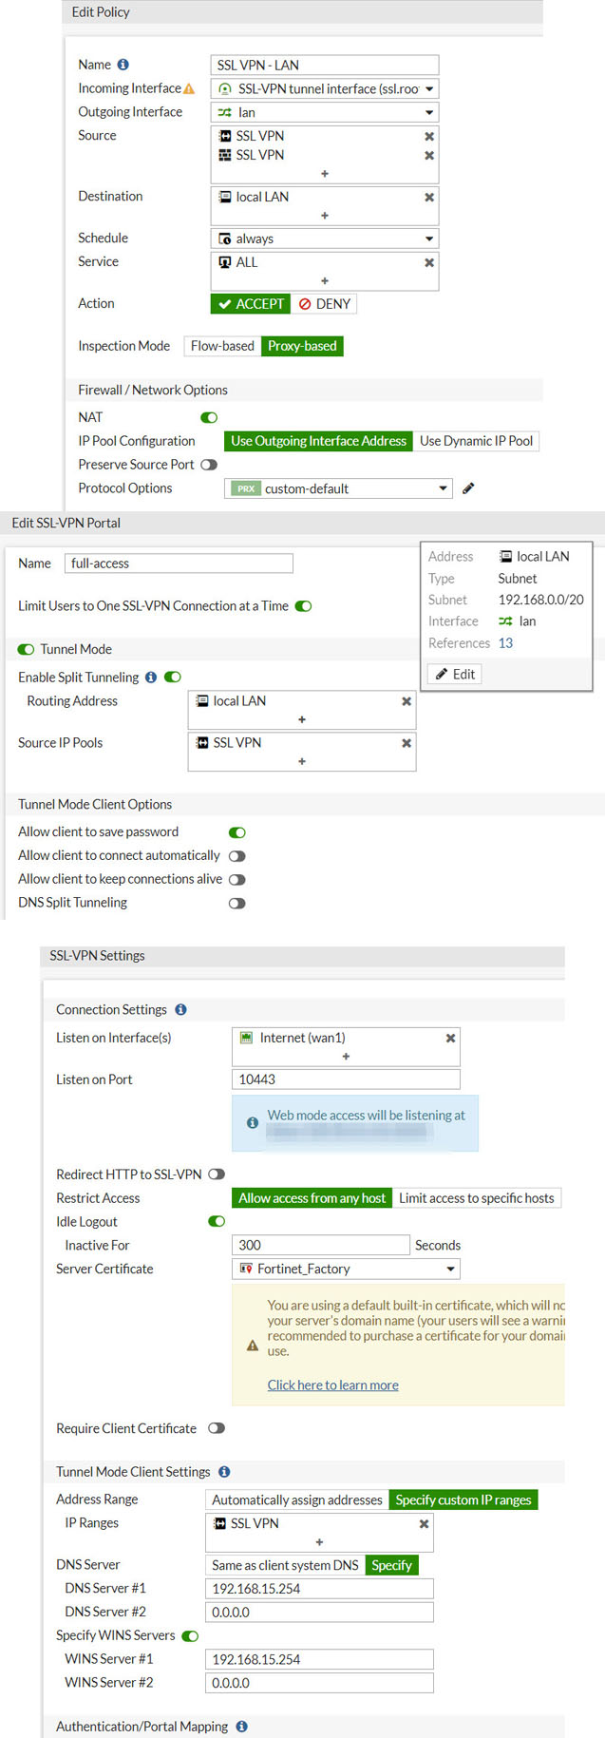Click info icon beside Connection Settings
Viewport: 605px width, 1738px height.
pyautogui.click(x=181, y=1009)
